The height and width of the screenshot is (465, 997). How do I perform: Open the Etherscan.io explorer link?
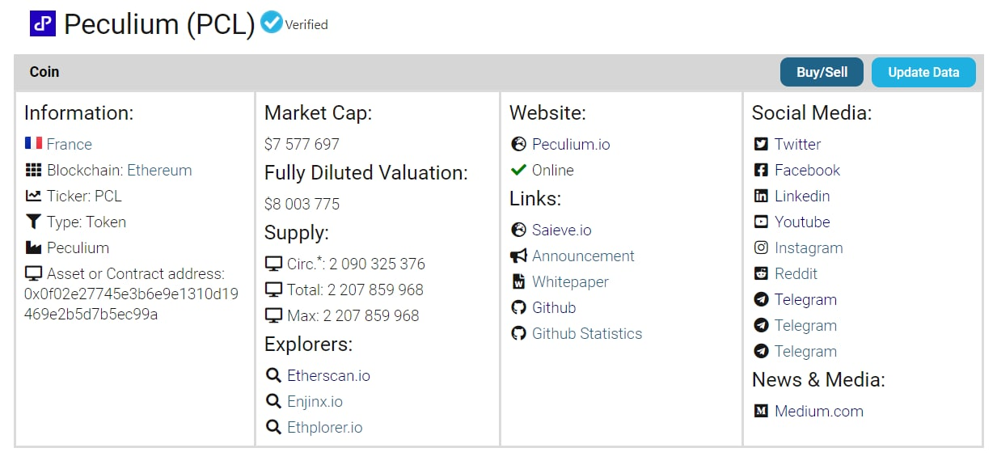(328, 375)
